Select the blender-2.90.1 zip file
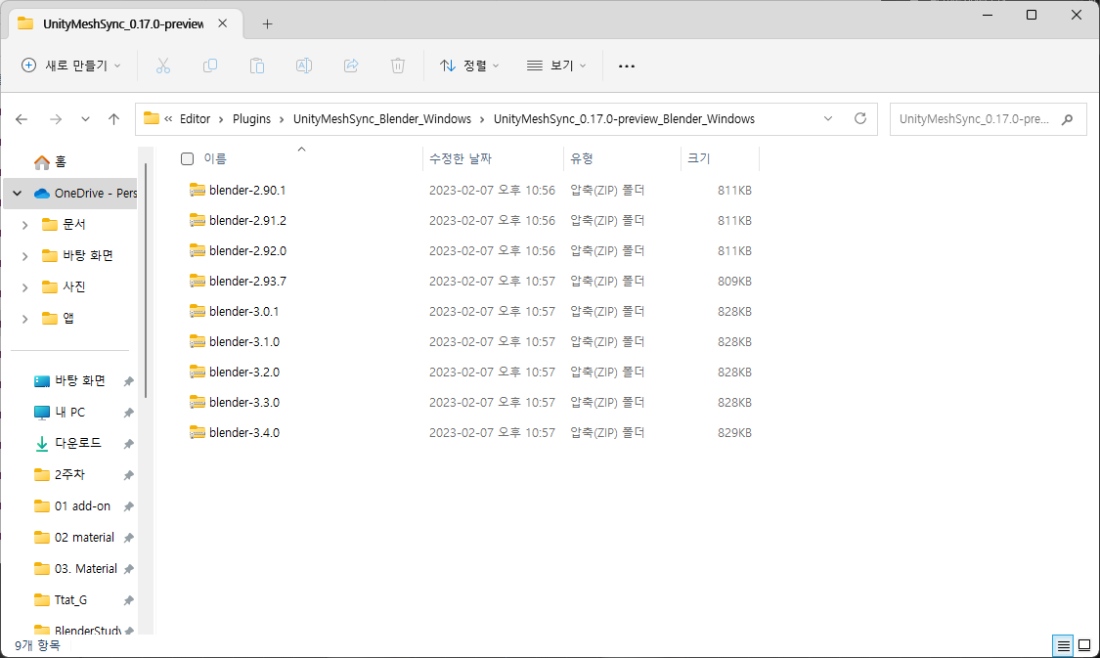 coord(247,190)
